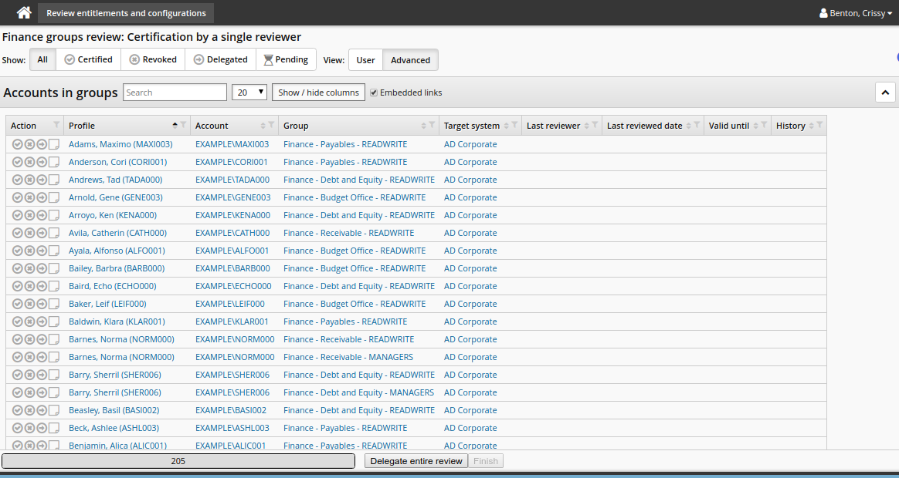
Task: Collapse the Accounts in groups panel
Action: coord(885,93)
